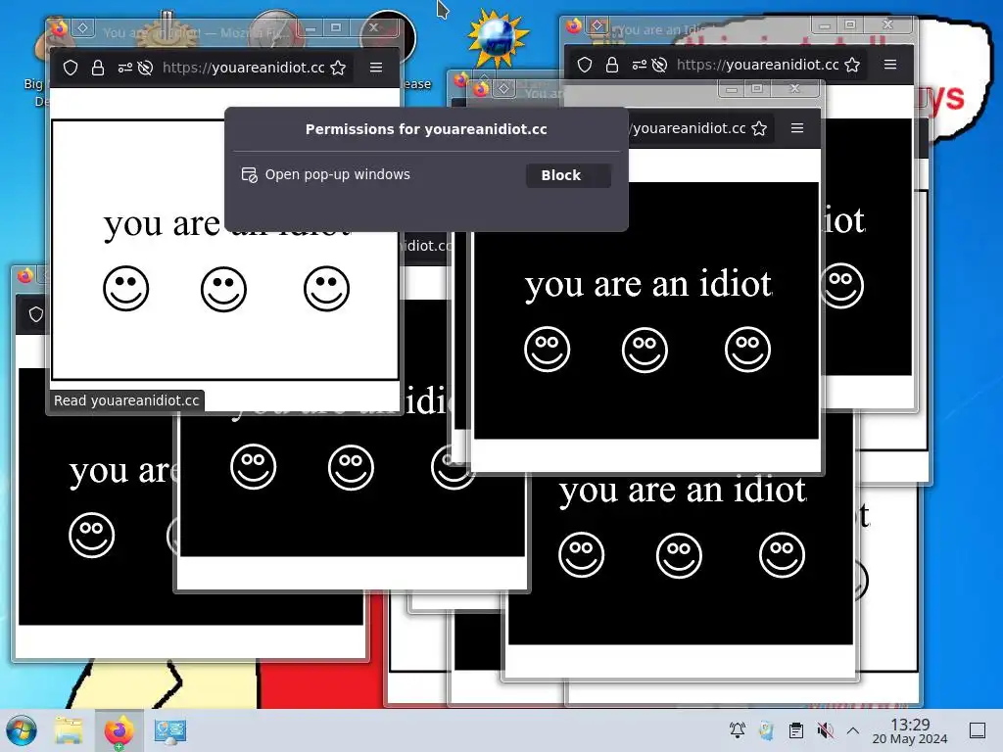Click the shield icon in the lower-left Firefox window
The image size is (1003, 752).
coord(36,314)
